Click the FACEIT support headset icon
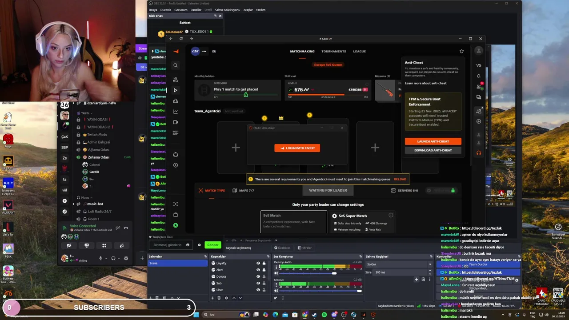569x320 pixels. point(479,153)
